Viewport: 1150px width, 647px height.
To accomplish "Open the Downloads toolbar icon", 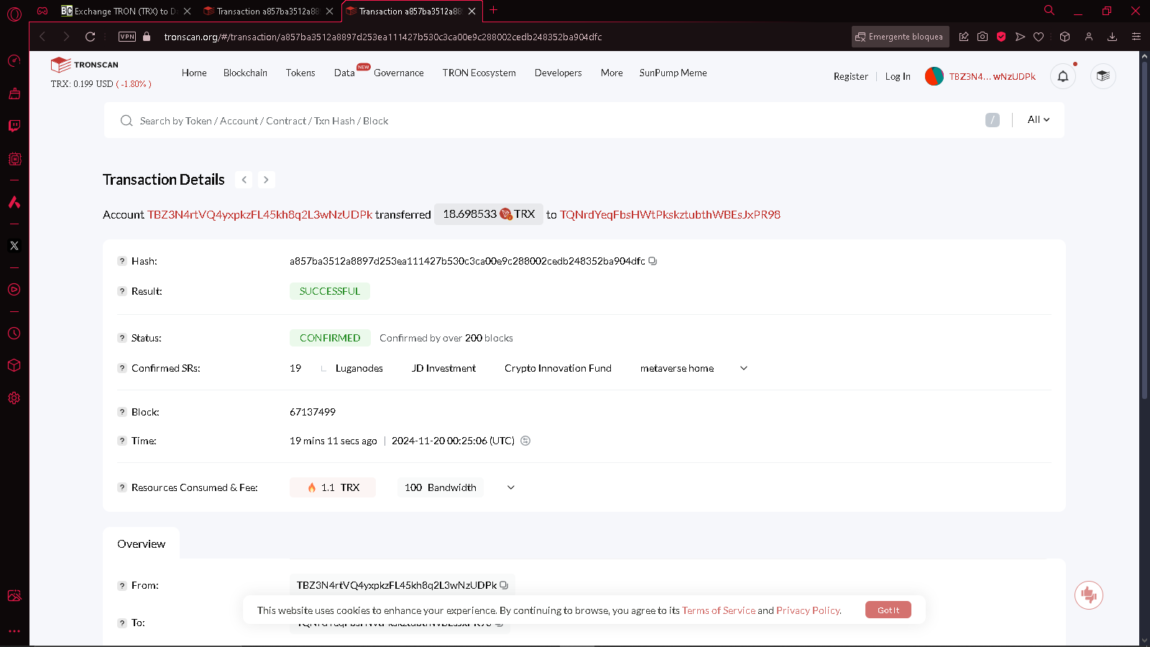I will pyautogui.click(x=1112, y=37).
